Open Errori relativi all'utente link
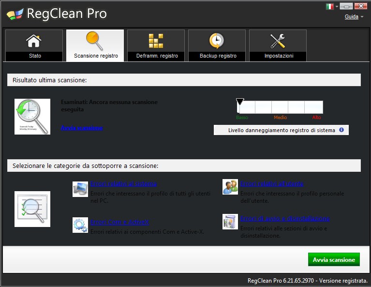This screenshot has height=287, width=371. (x=272, y=184)
